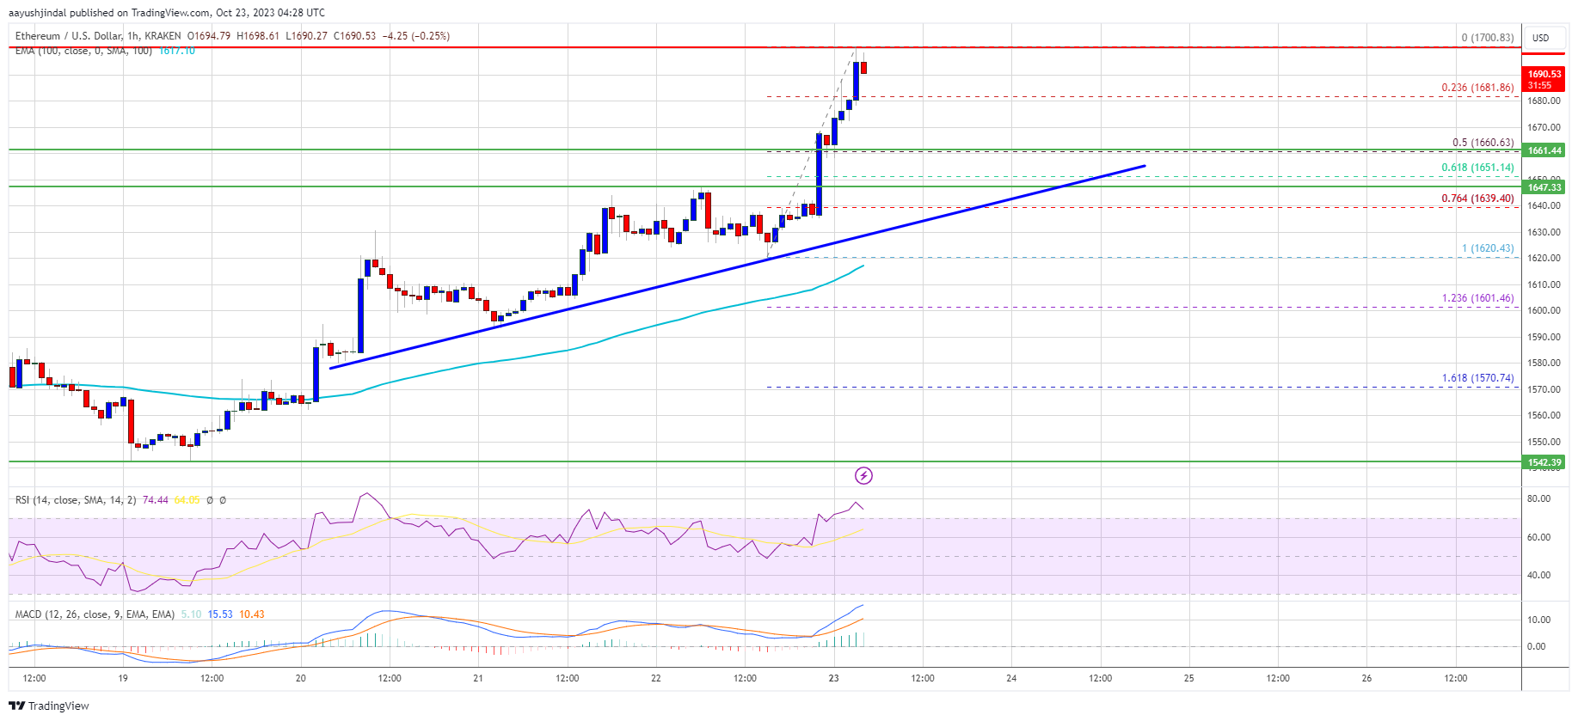1578x721 pixels.
Task: Click the green 1661.44 price level label
Action: point(1544,150)
